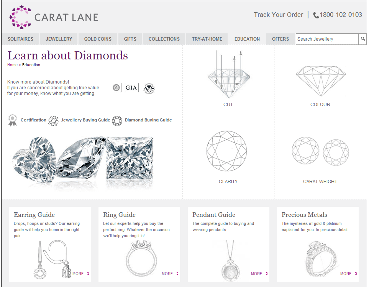
Task: Click the search magnifier icon
Action: coord(362,39)
